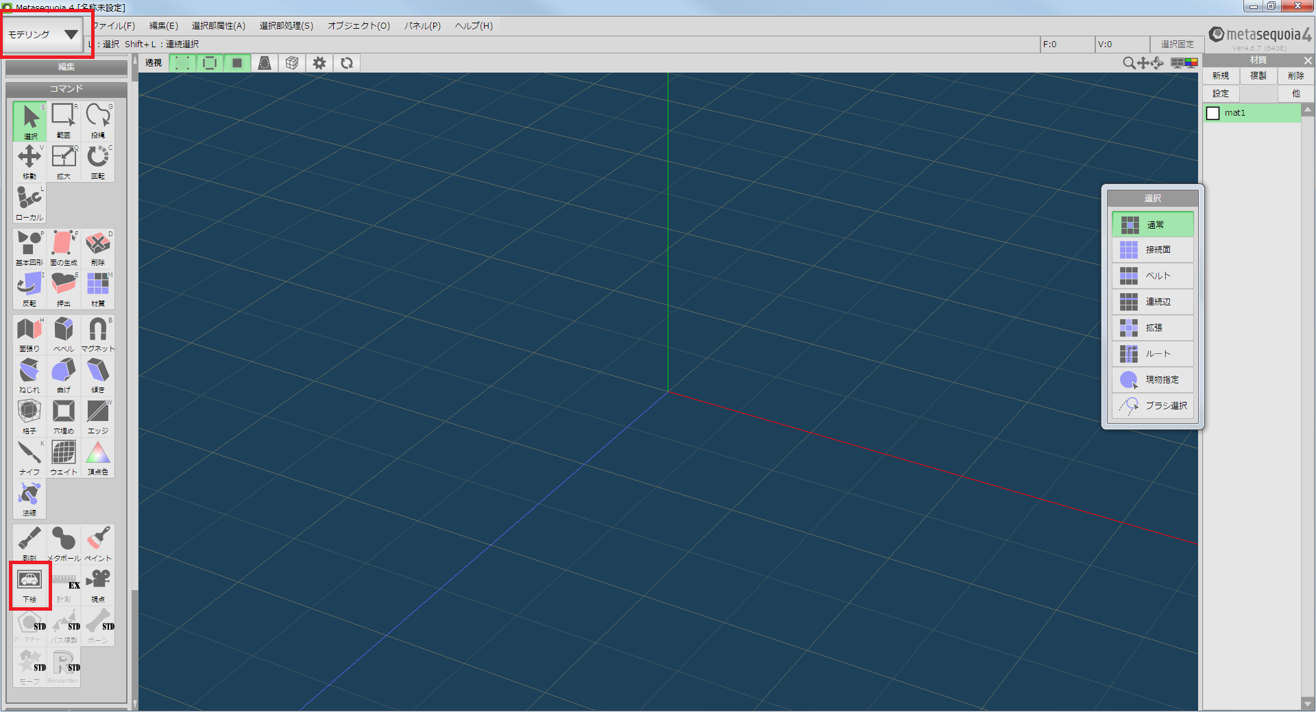Select the ベベル bevel tool
Screen dimensions: 1316x712
[64, 335]
